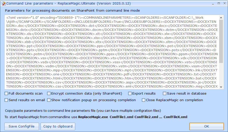
Task: Click the scroll up arrow of XML box
Action: (221, 17)
